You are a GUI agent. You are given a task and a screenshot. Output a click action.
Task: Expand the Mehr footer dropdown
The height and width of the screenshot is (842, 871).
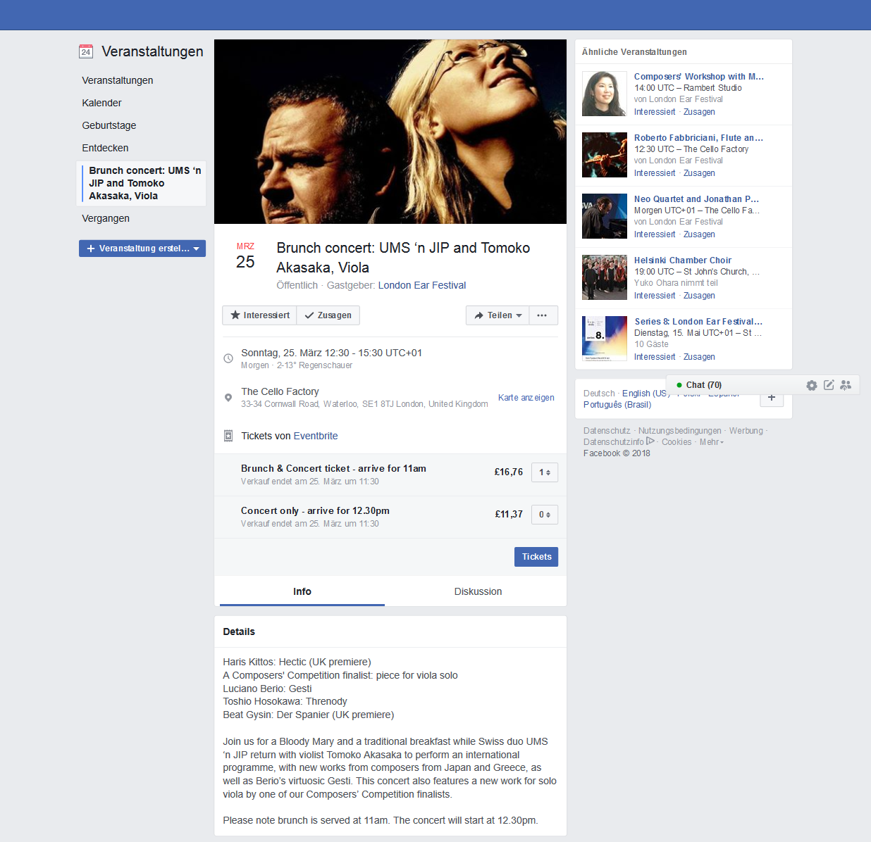point(711,442)
